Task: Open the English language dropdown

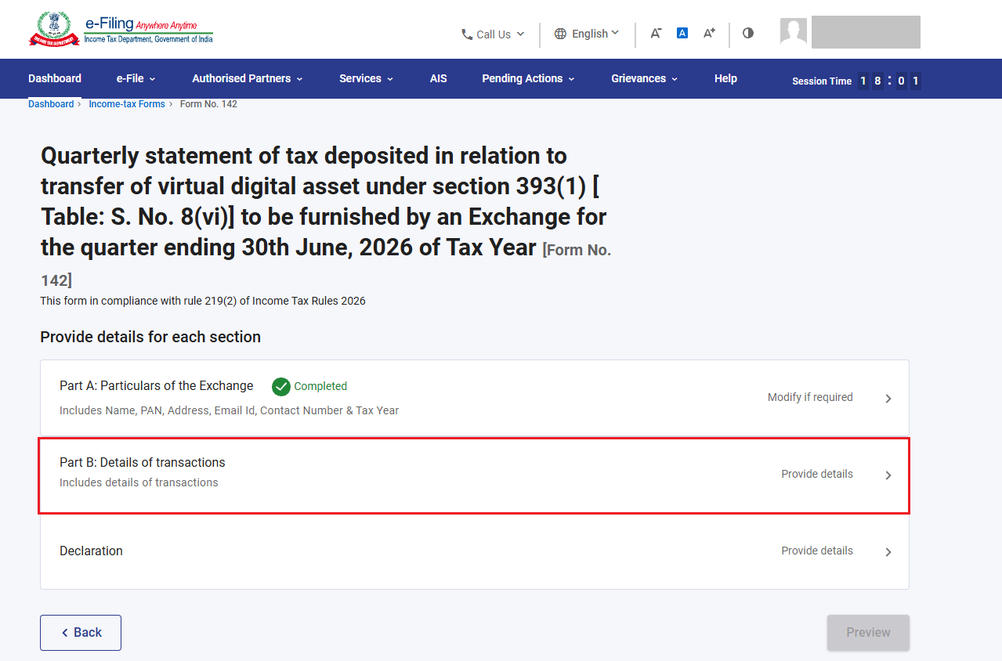Action: (587, 34)
